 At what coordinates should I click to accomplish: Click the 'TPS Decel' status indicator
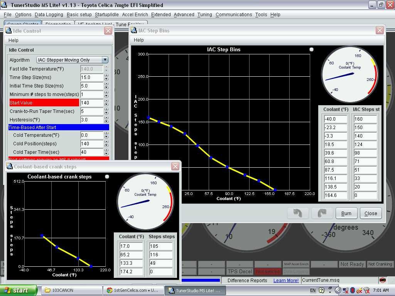[240, 272]
